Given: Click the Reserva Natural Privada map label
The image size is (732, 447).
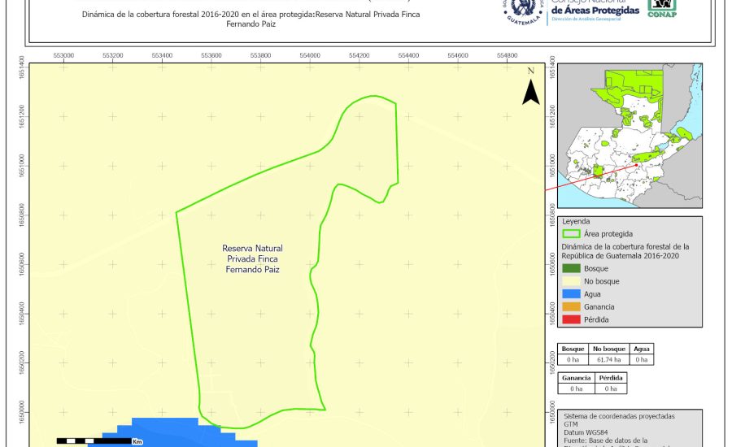Looking at the screenshot, I should (x=252, y=258).
